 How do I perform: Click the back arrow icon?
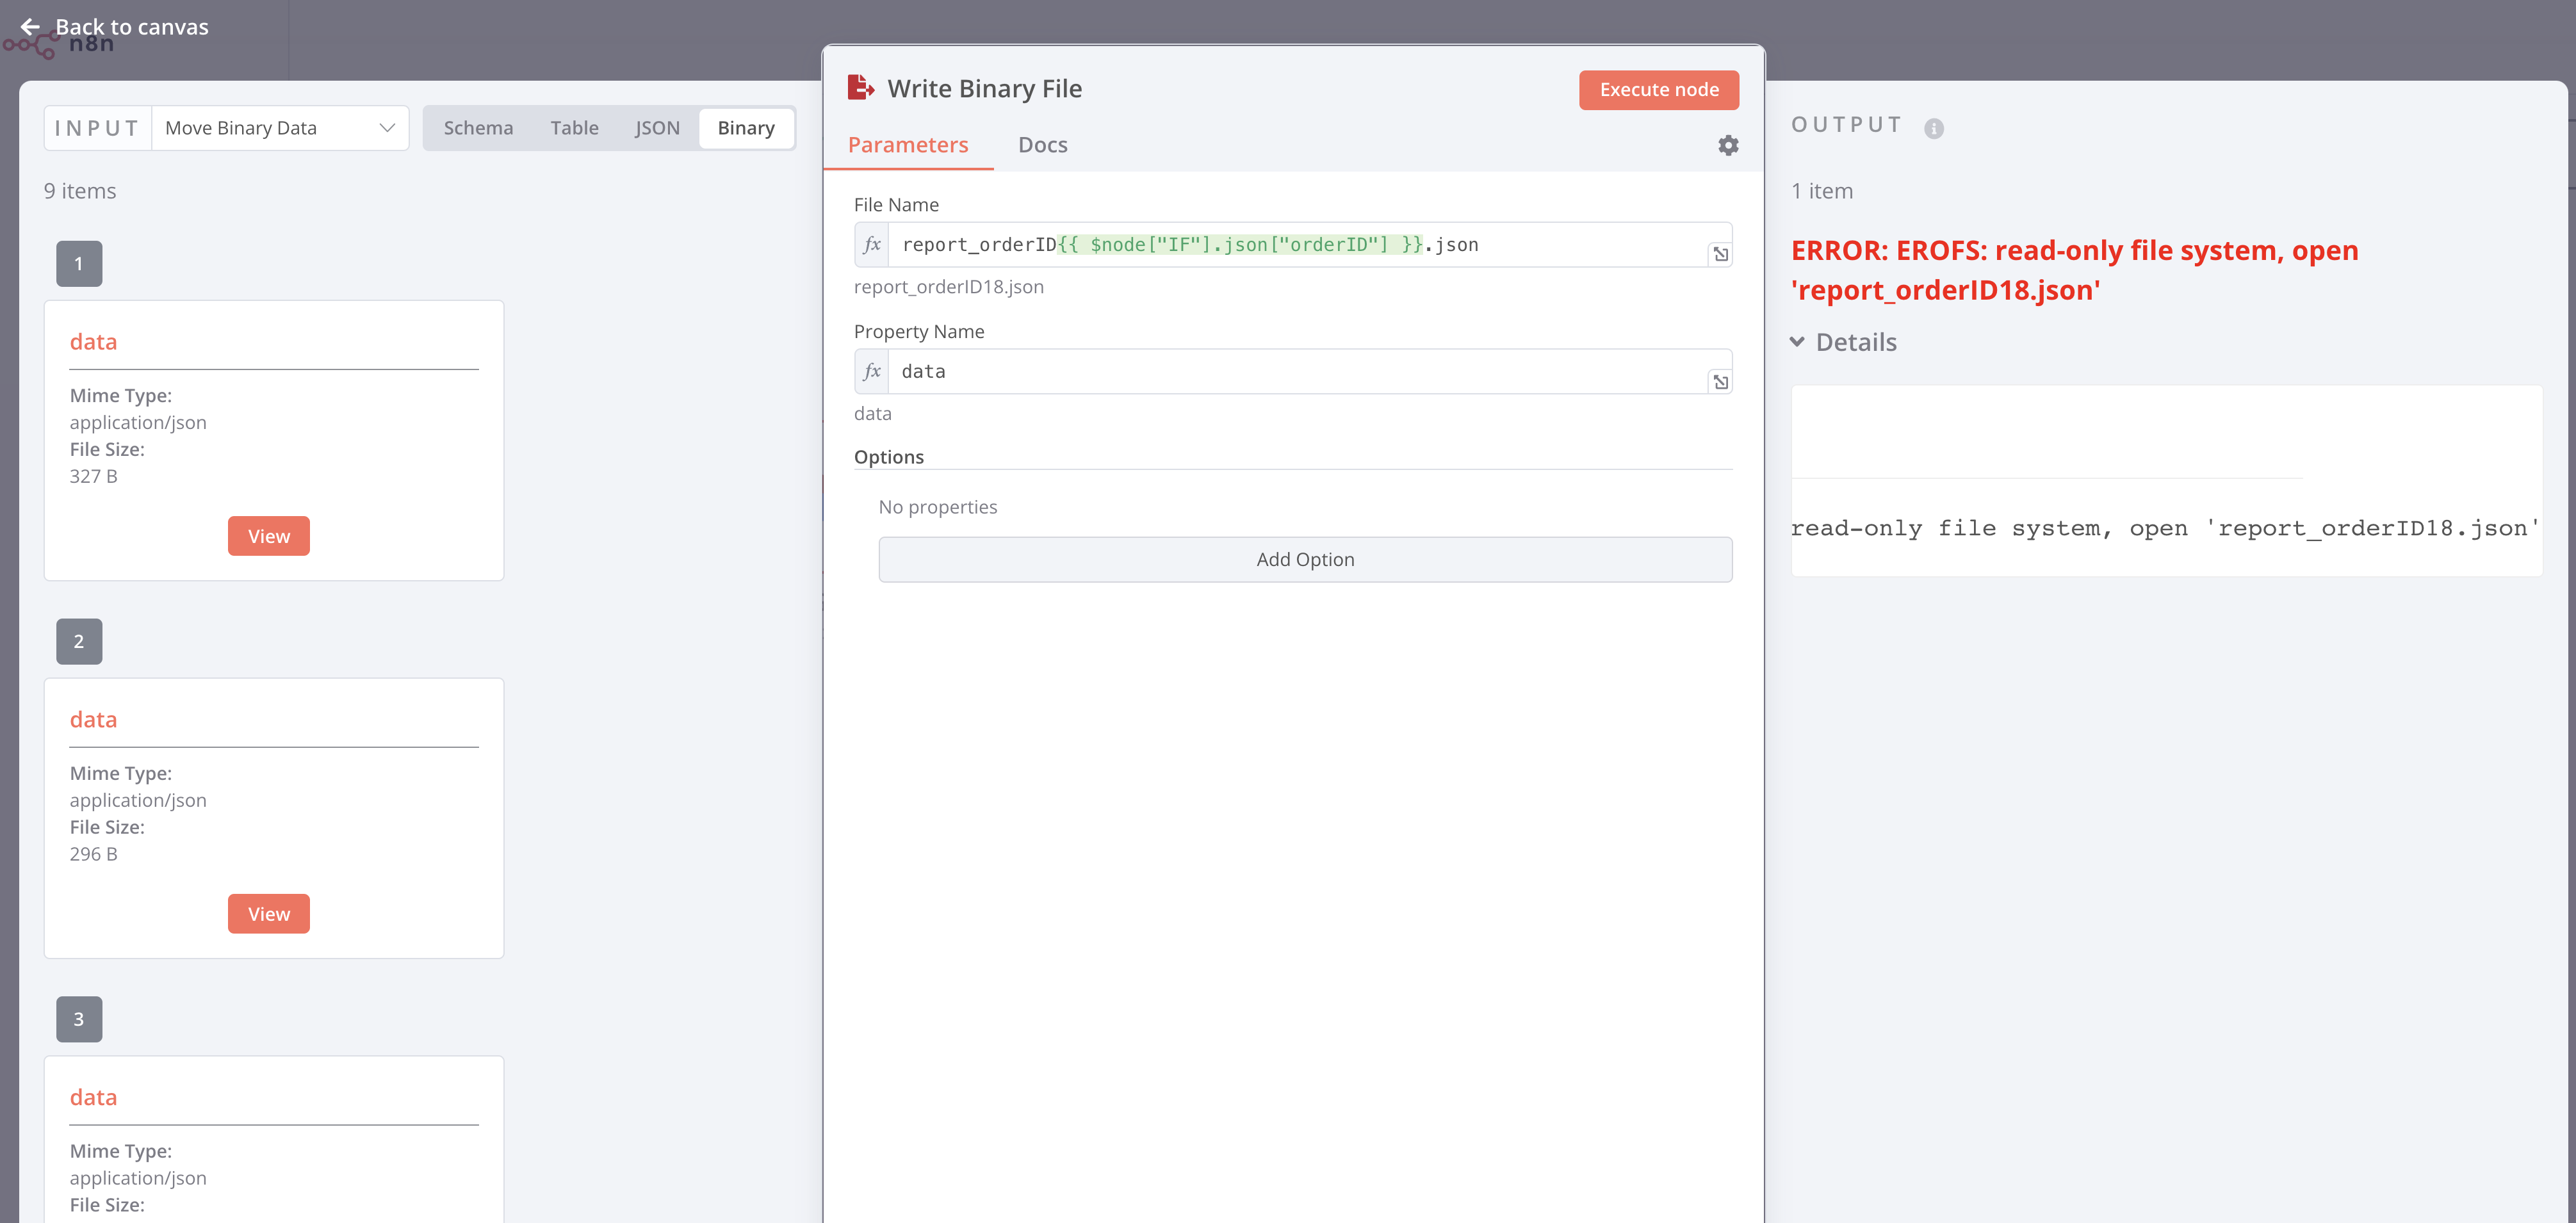pos(30,27)
